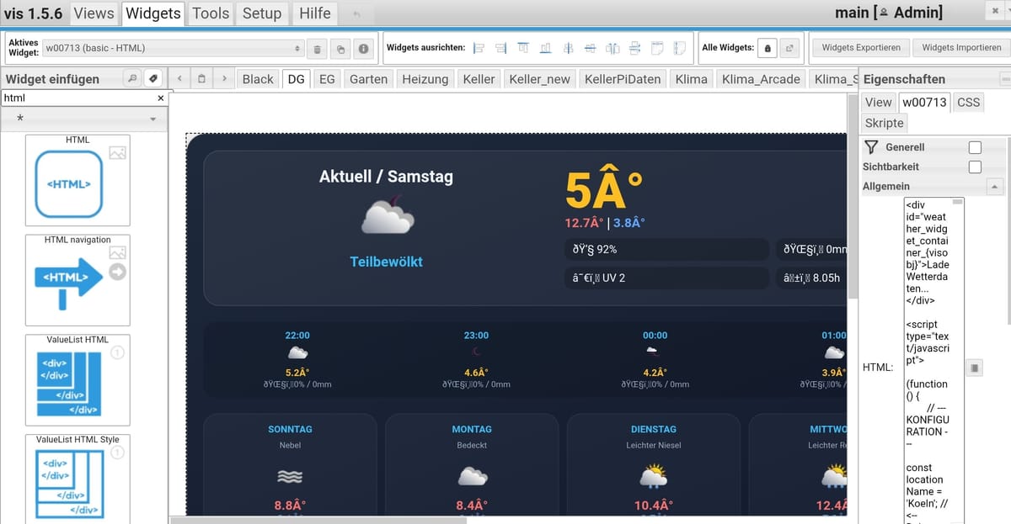The width and height of the screenshot is (1011, 524).
Task: Open the Tools menu tab
Action: pos(211,13)
